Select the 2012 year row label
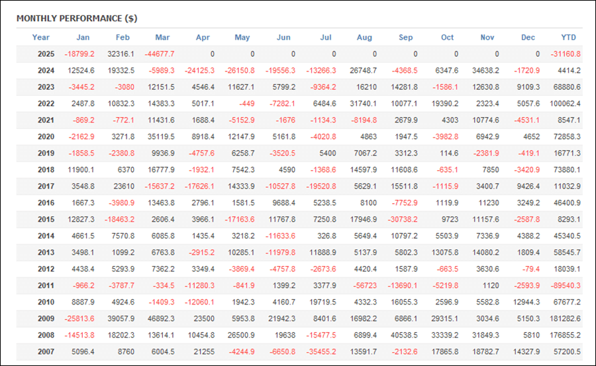This screenshot has width=596, height=366. (46, 269)
